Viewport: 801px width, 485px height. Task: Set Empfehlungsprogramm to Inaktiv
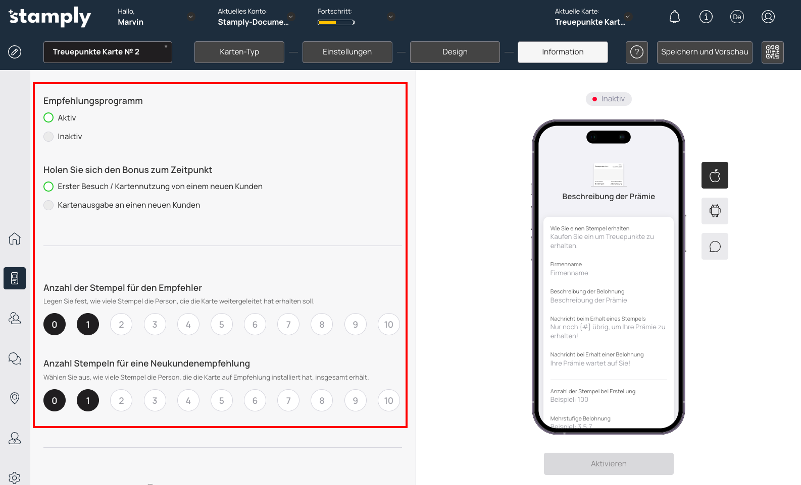point(49,137)
